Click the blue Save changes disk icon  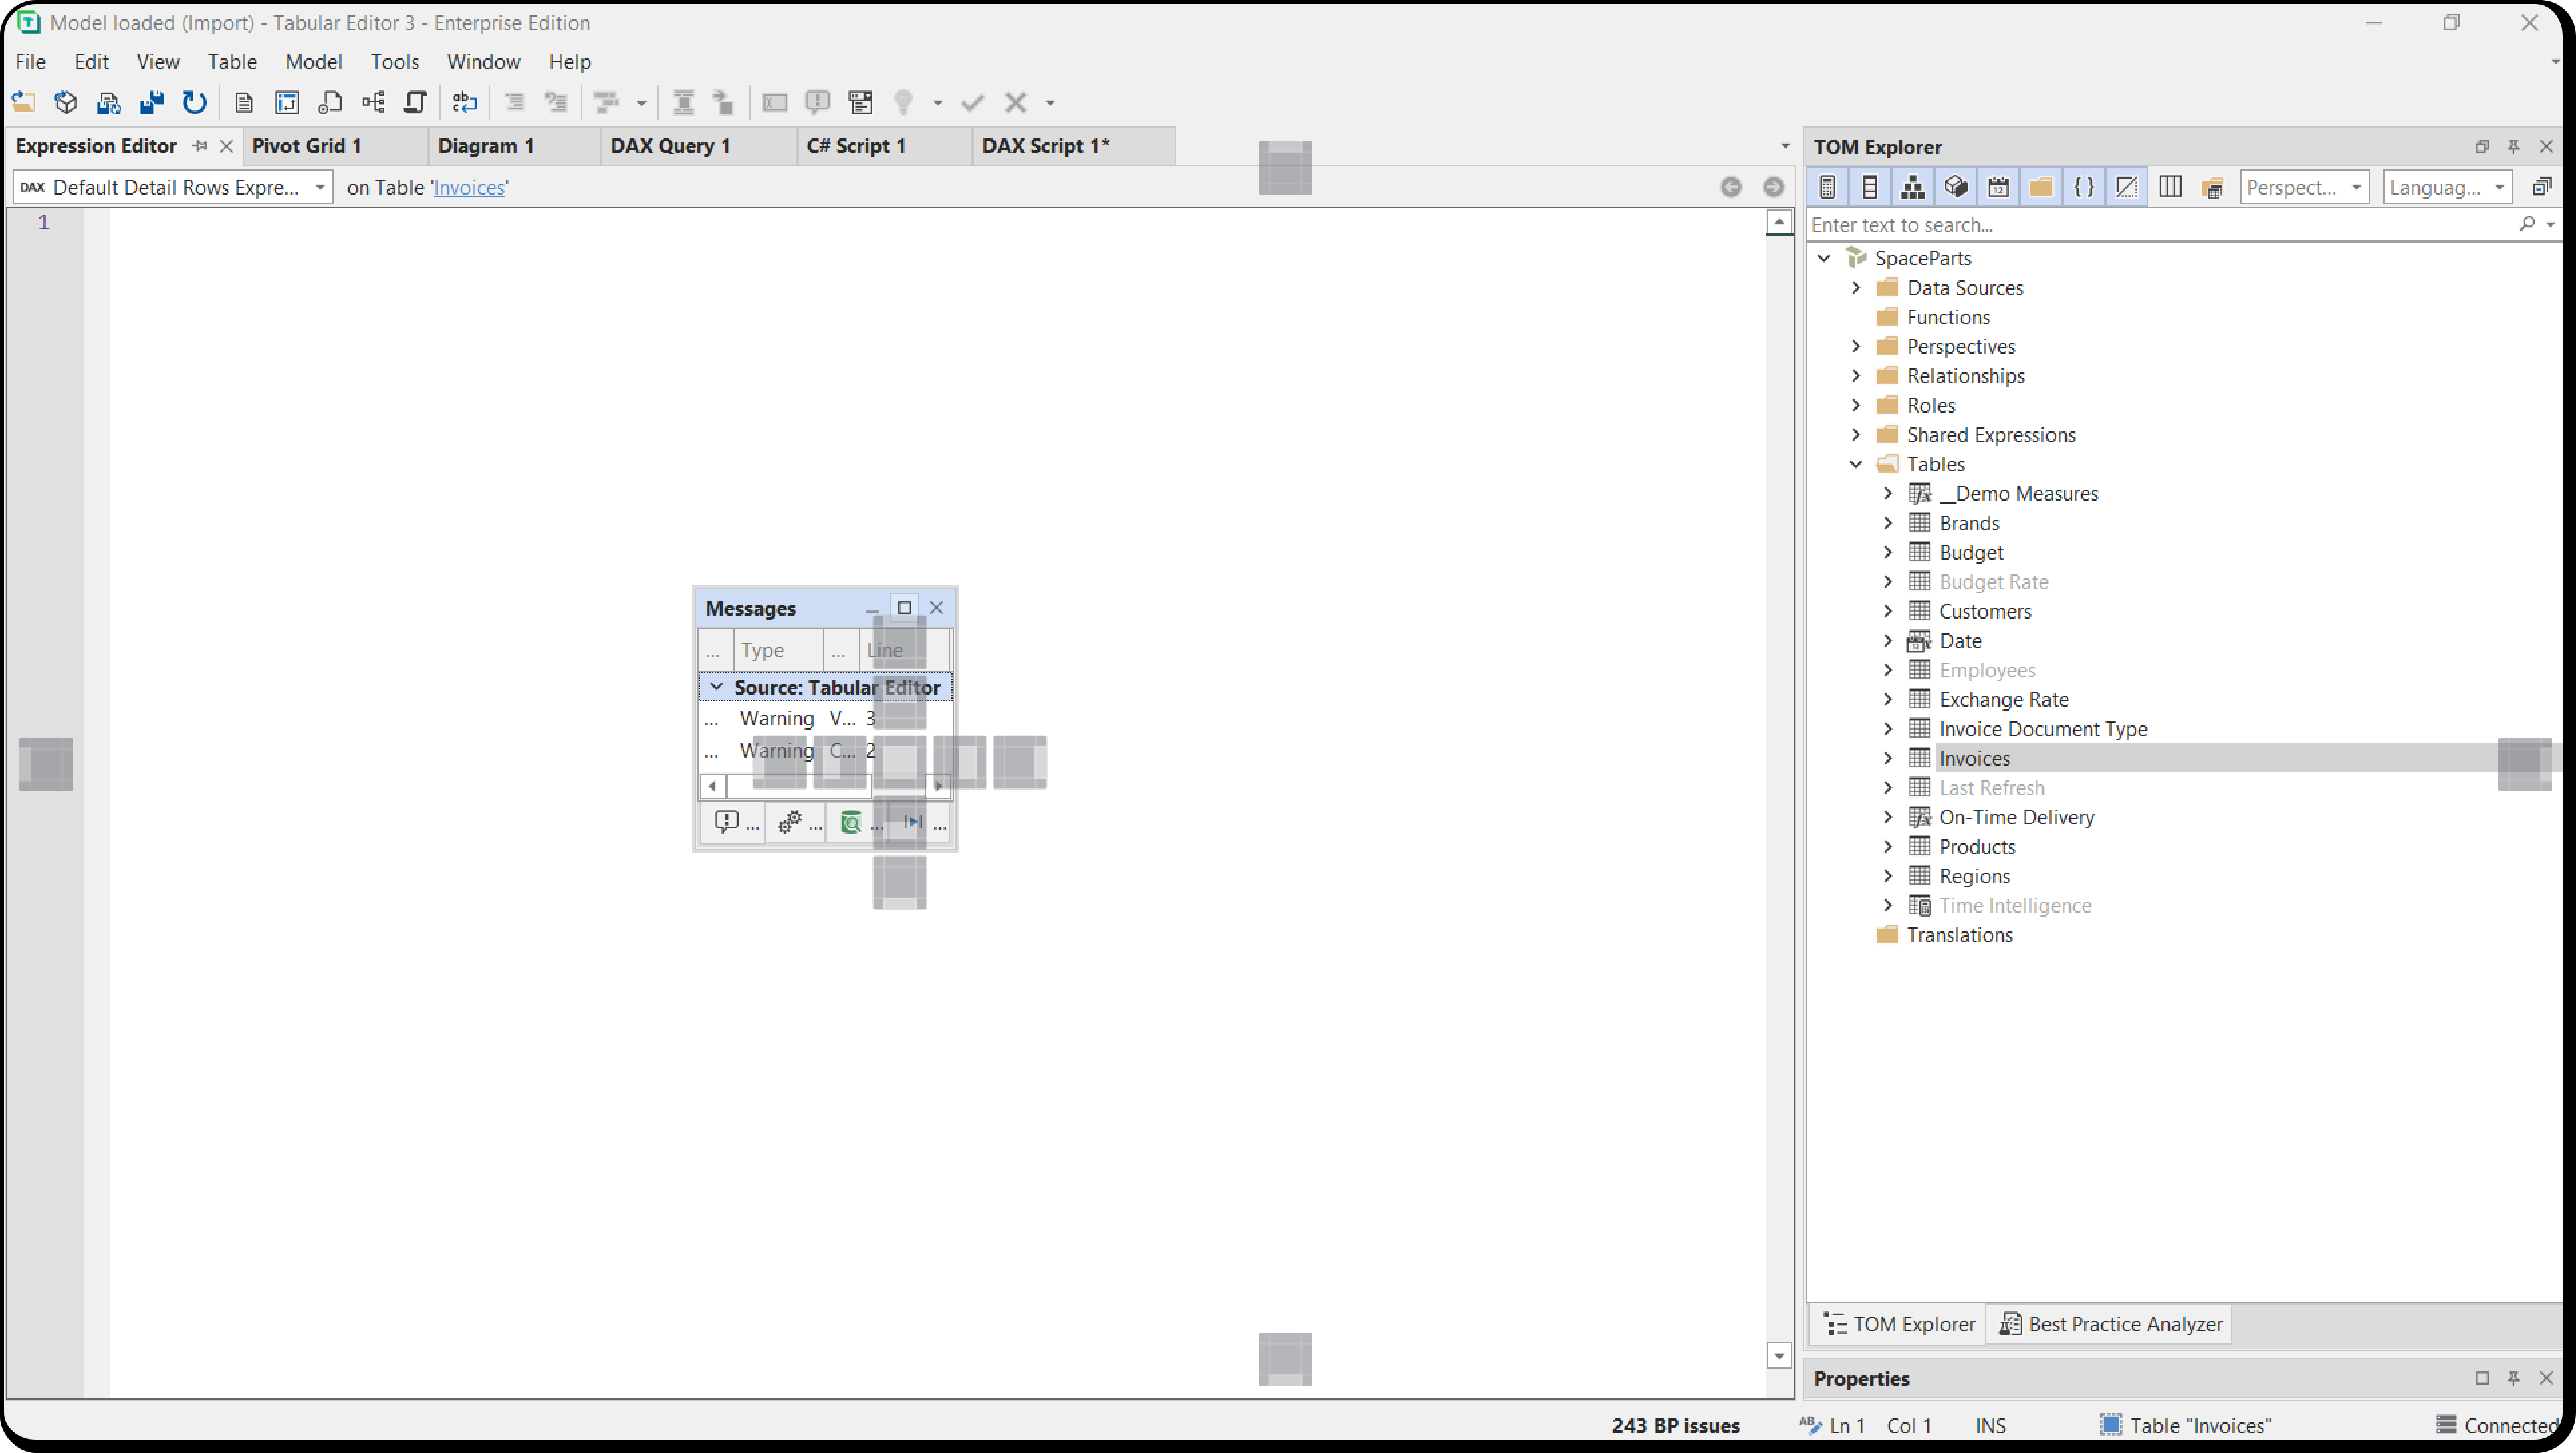(x=151, y=102)
